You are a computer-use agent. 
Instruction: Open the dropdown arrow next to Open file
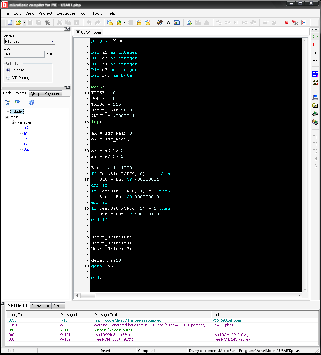click(24, 23)
